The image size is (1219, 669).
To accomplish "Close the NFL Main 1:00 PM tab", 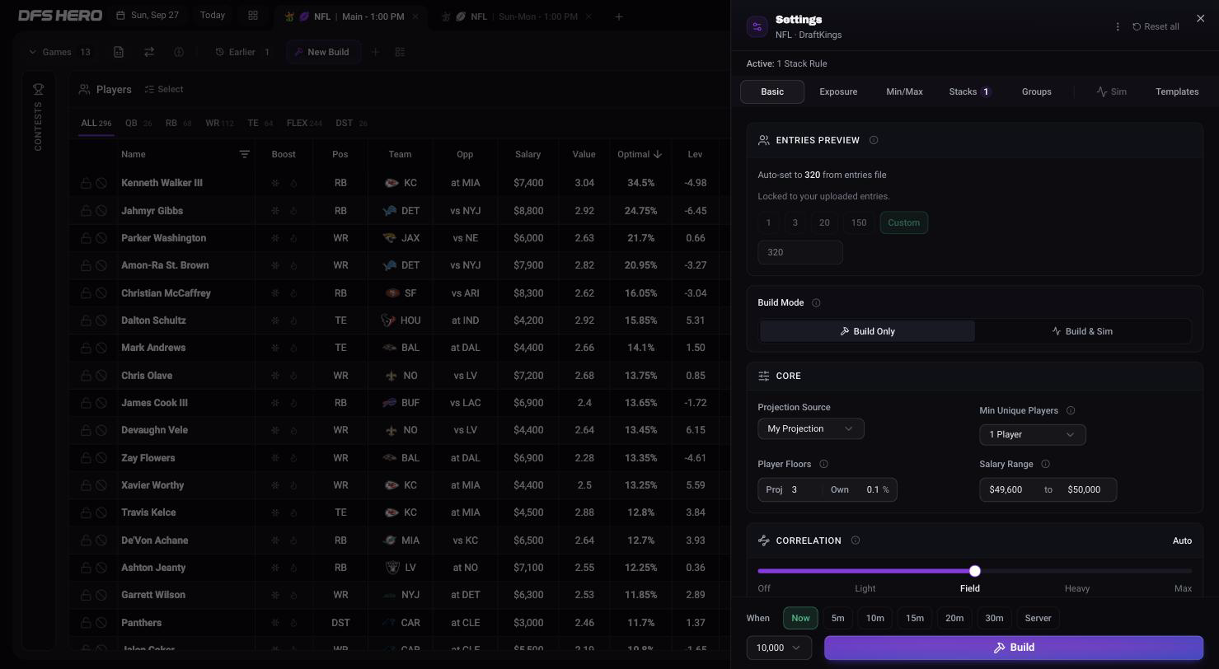I will [415, 16].
